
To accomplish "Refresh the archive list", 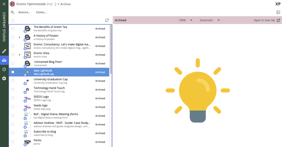I will pyautogui.click(x=107, y=20).
